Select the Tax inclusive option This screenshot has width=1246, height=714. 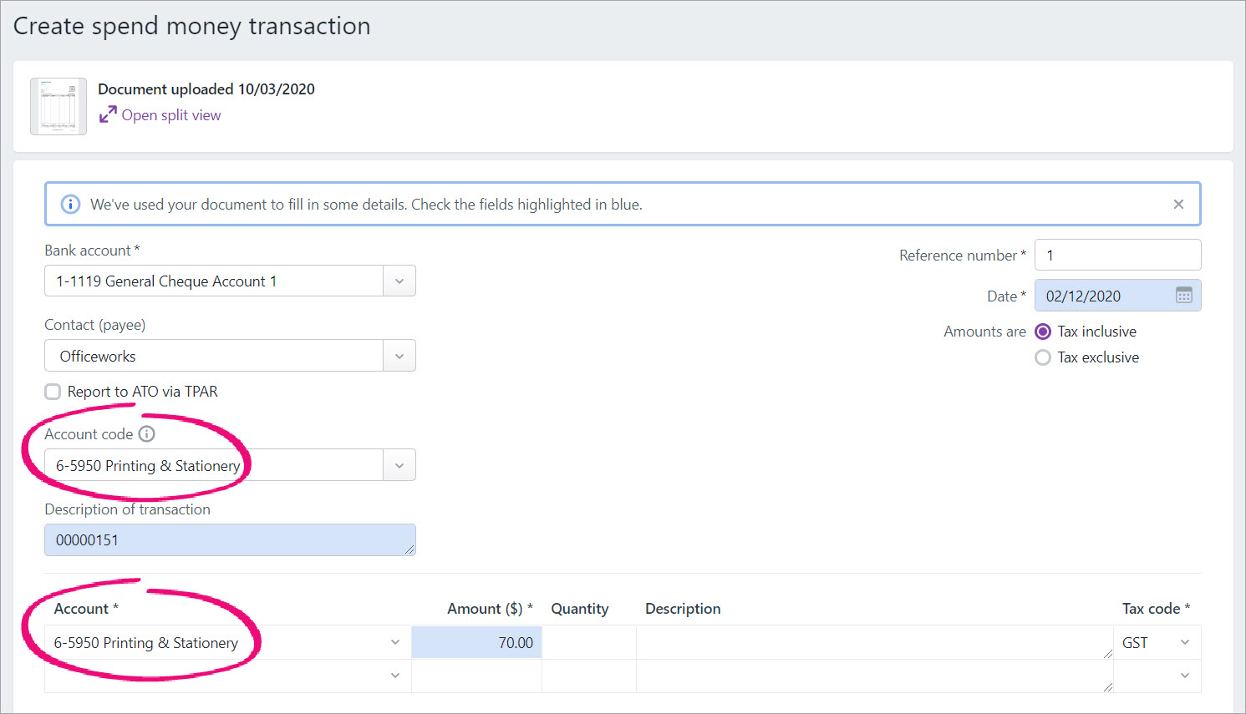1042,332
